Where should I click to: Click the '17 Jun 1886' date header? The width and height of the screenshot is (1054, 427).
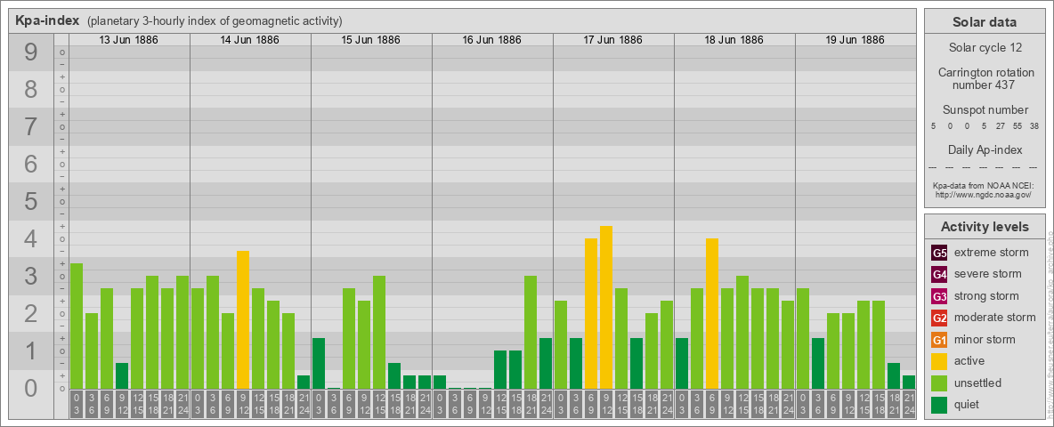pyautogui.click(x=613, y=40)
